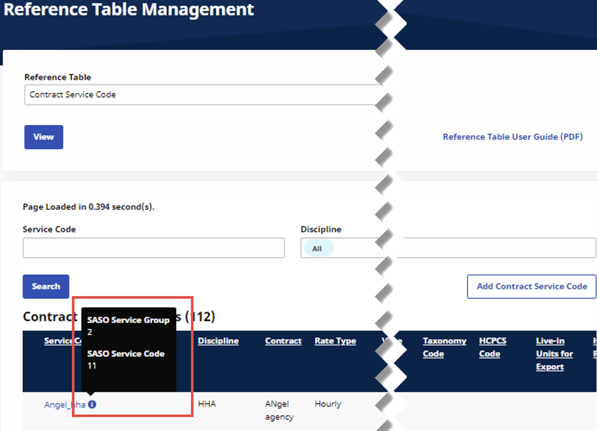Sort by the Taxonomy Code column
The width and height of the screenshot is (597, 431).
[444, 347]
